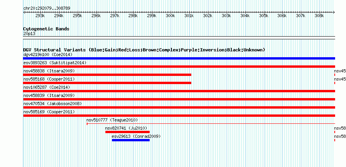Screen dimensions: 346x167
Task: Click the 293k ruler tick label
Action: pos(40,16)
